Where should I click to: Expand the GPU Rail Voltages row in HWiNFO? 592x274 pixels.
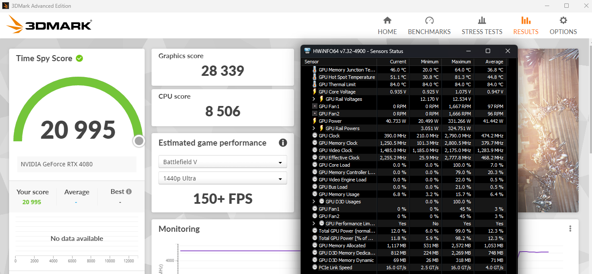point(314,99)
